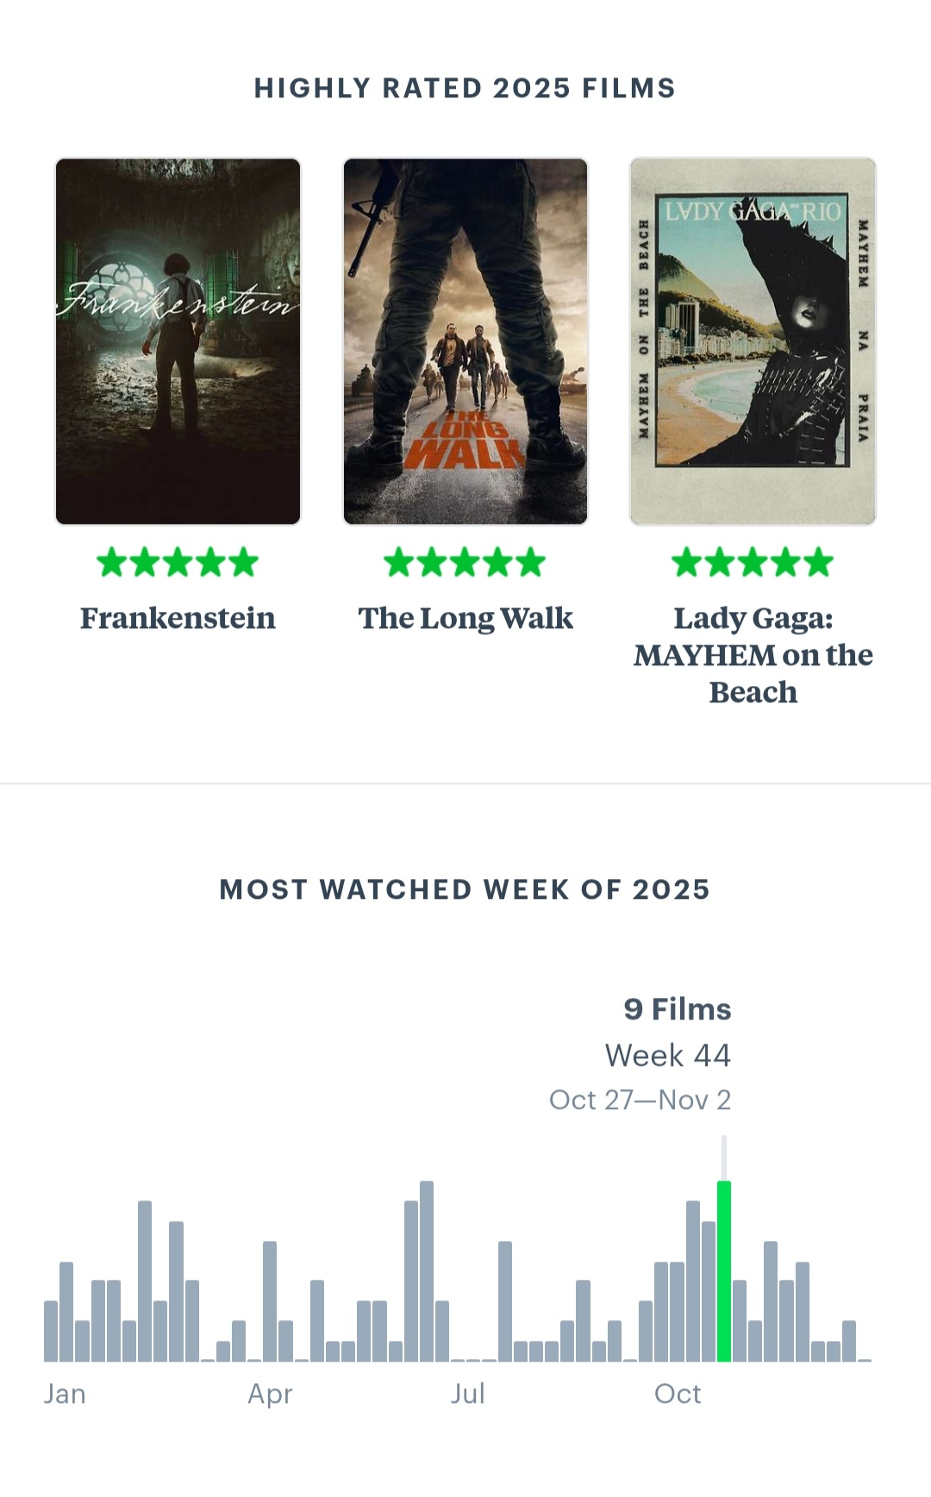Screen dimensions: 931x1497
Task: Tap Lady Gaga film's five-star rating
Action: tap(753, 563)
